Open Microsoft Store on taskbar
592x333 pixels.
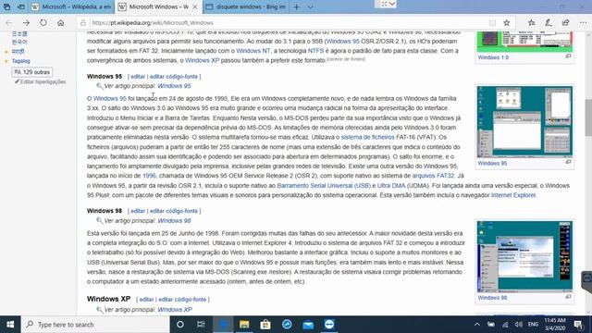(265, 325)
